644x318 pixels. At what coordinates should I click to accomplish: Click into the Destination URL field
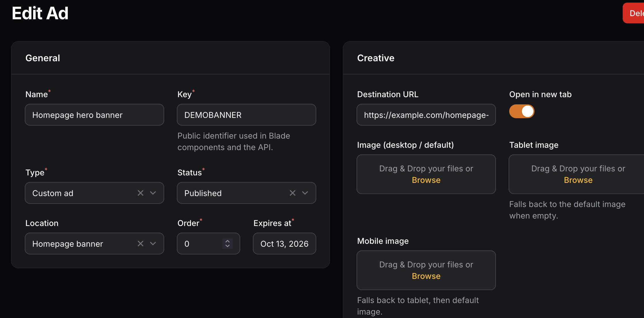pyautogui.click(x=426, y=115)
